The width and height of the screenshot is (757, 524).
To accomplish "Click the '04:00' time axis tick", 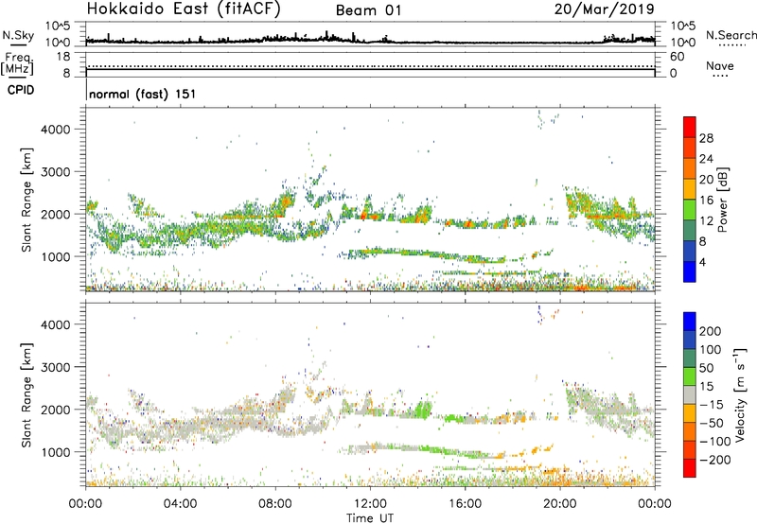I will point(181,504).
